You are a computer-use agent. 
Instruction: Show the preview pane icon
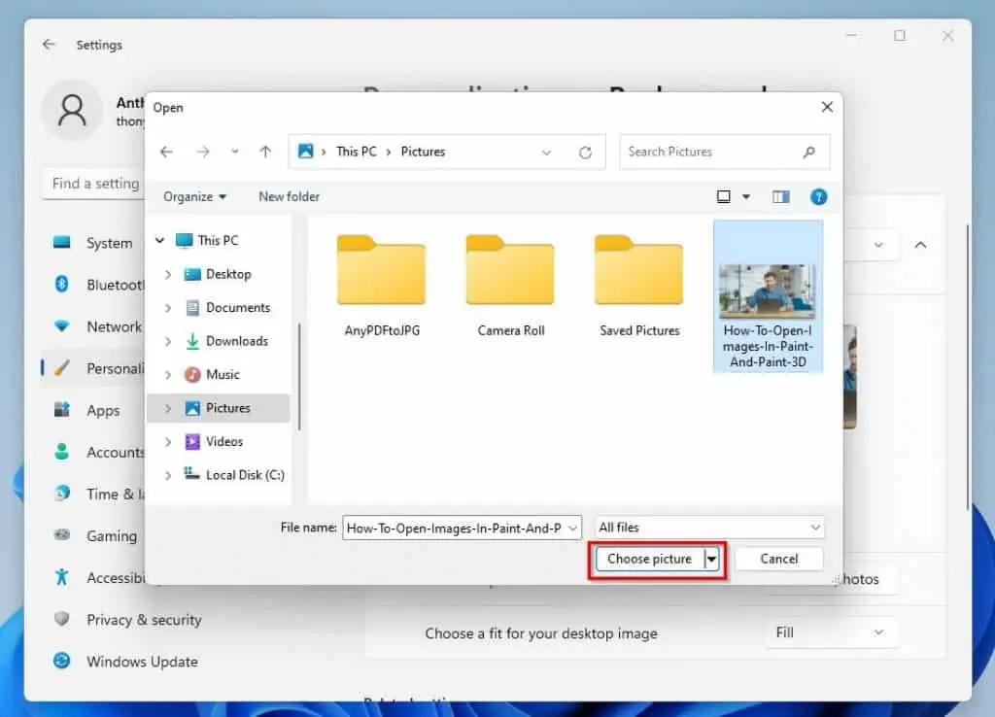point(780,196)
